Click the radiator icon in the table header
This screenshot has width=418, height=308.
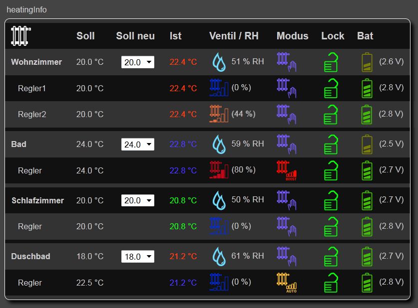point(21,36)
